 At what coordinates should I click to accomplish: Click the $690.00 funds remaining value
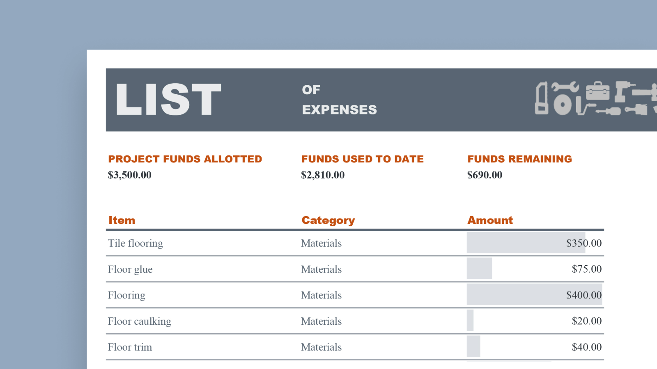coord(485,175)
